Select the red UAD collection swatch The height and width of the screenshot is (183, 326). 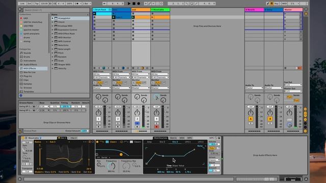(x=21, y=18)
